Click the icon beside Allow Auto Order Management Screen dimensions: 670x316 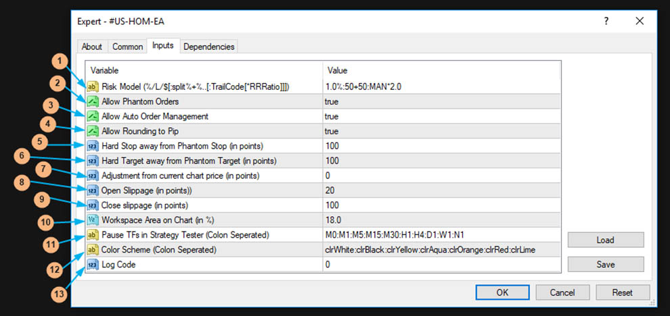92,116
